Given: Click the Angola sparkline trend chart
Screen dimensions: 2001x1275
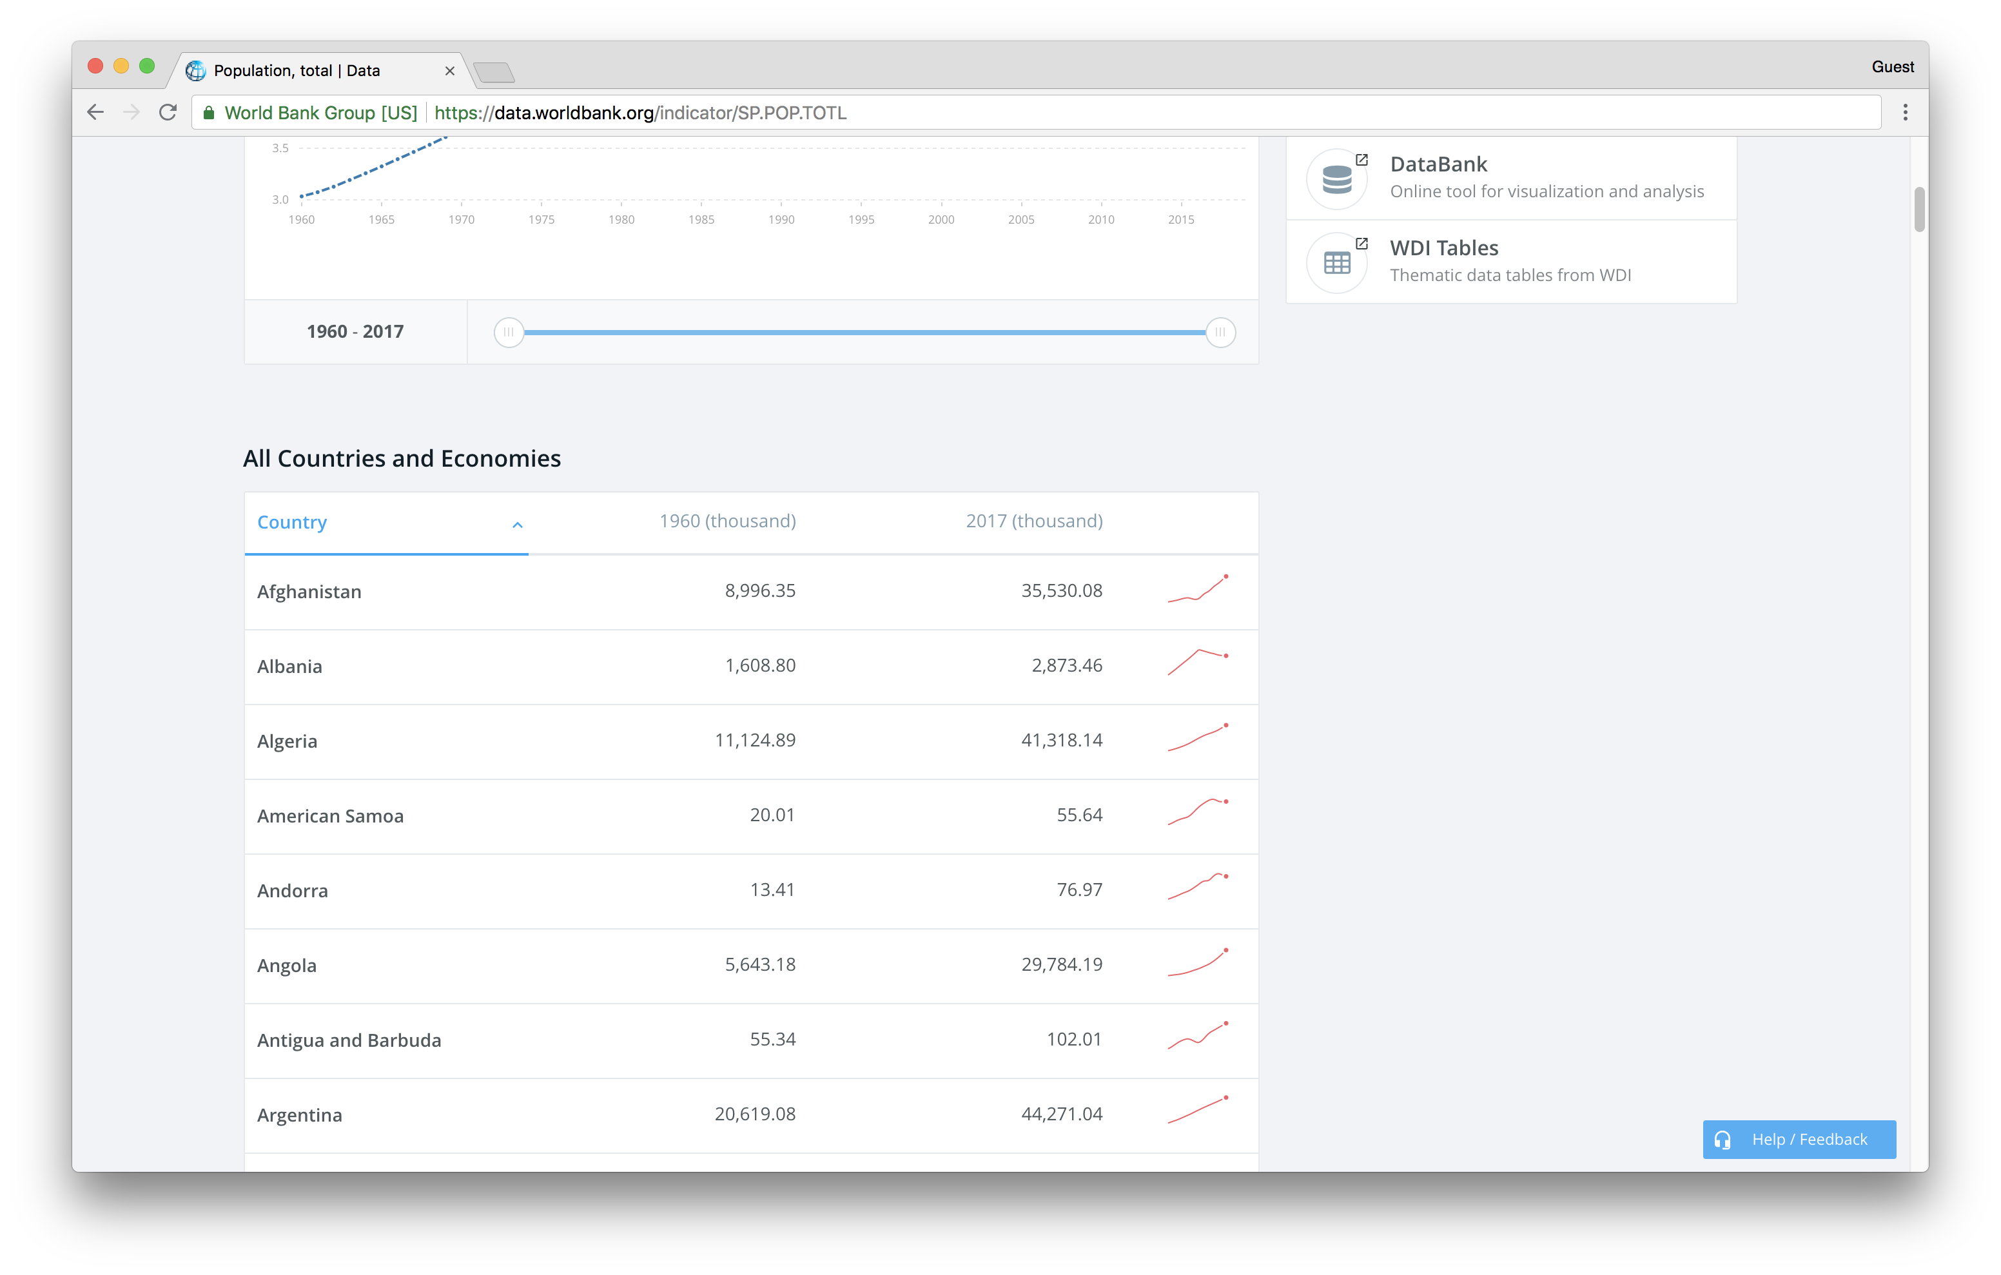Looking at the screenshot, I should pos(1198,962).
